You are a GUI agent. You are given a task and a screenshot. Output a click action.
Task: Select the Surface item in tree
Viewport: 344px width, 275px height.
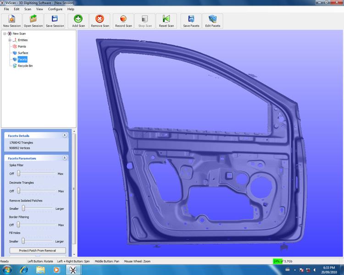tap(22, 53)
